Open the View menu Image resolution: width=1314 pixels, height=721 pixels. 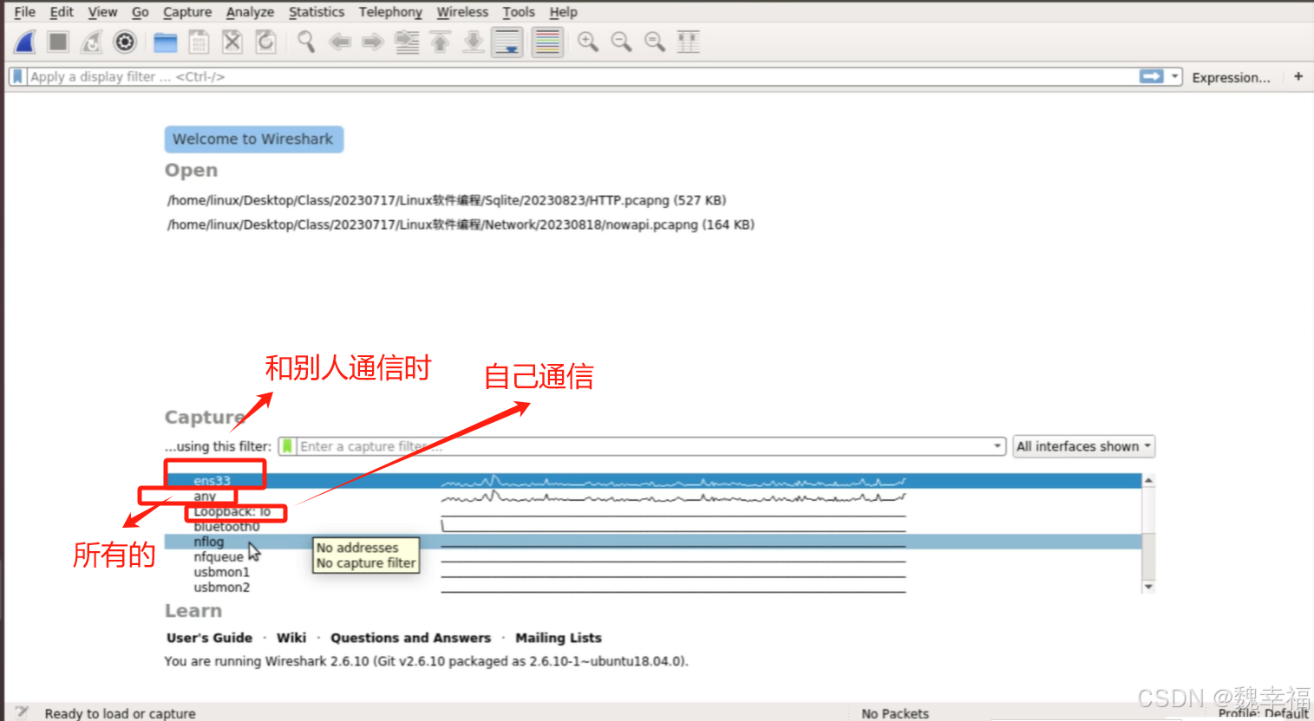point(102,12)
